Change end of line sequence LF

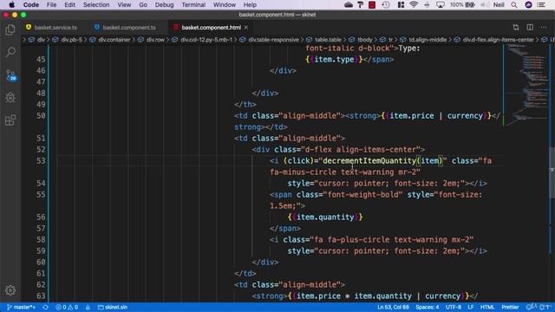click(470, 307)
